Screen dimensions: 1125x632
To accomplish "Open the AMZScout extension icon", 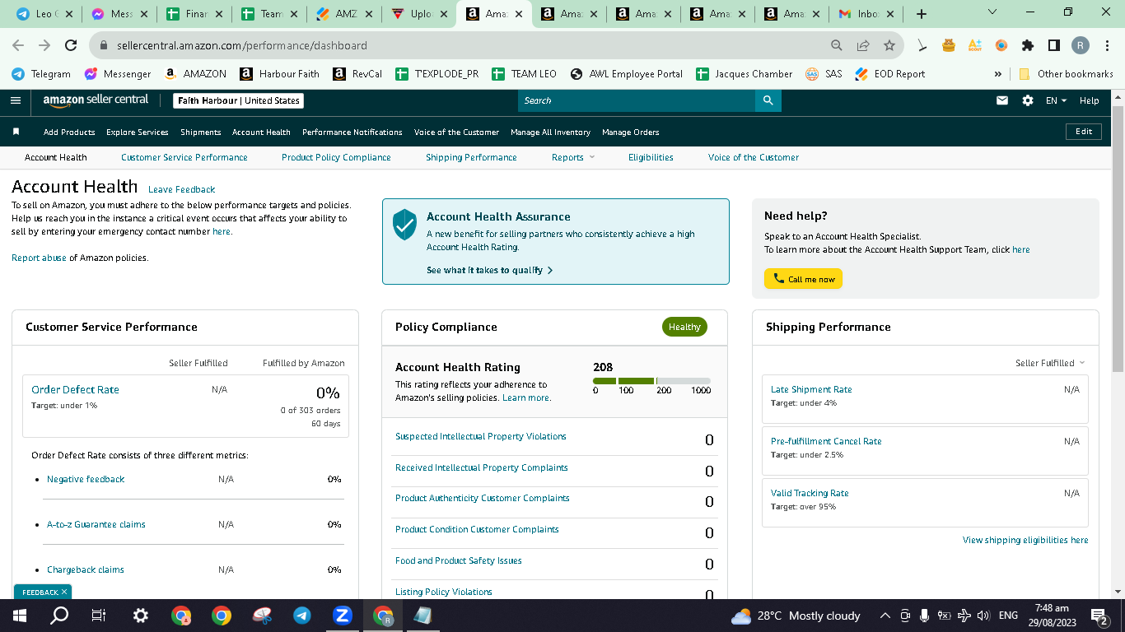I will [975, 45].
